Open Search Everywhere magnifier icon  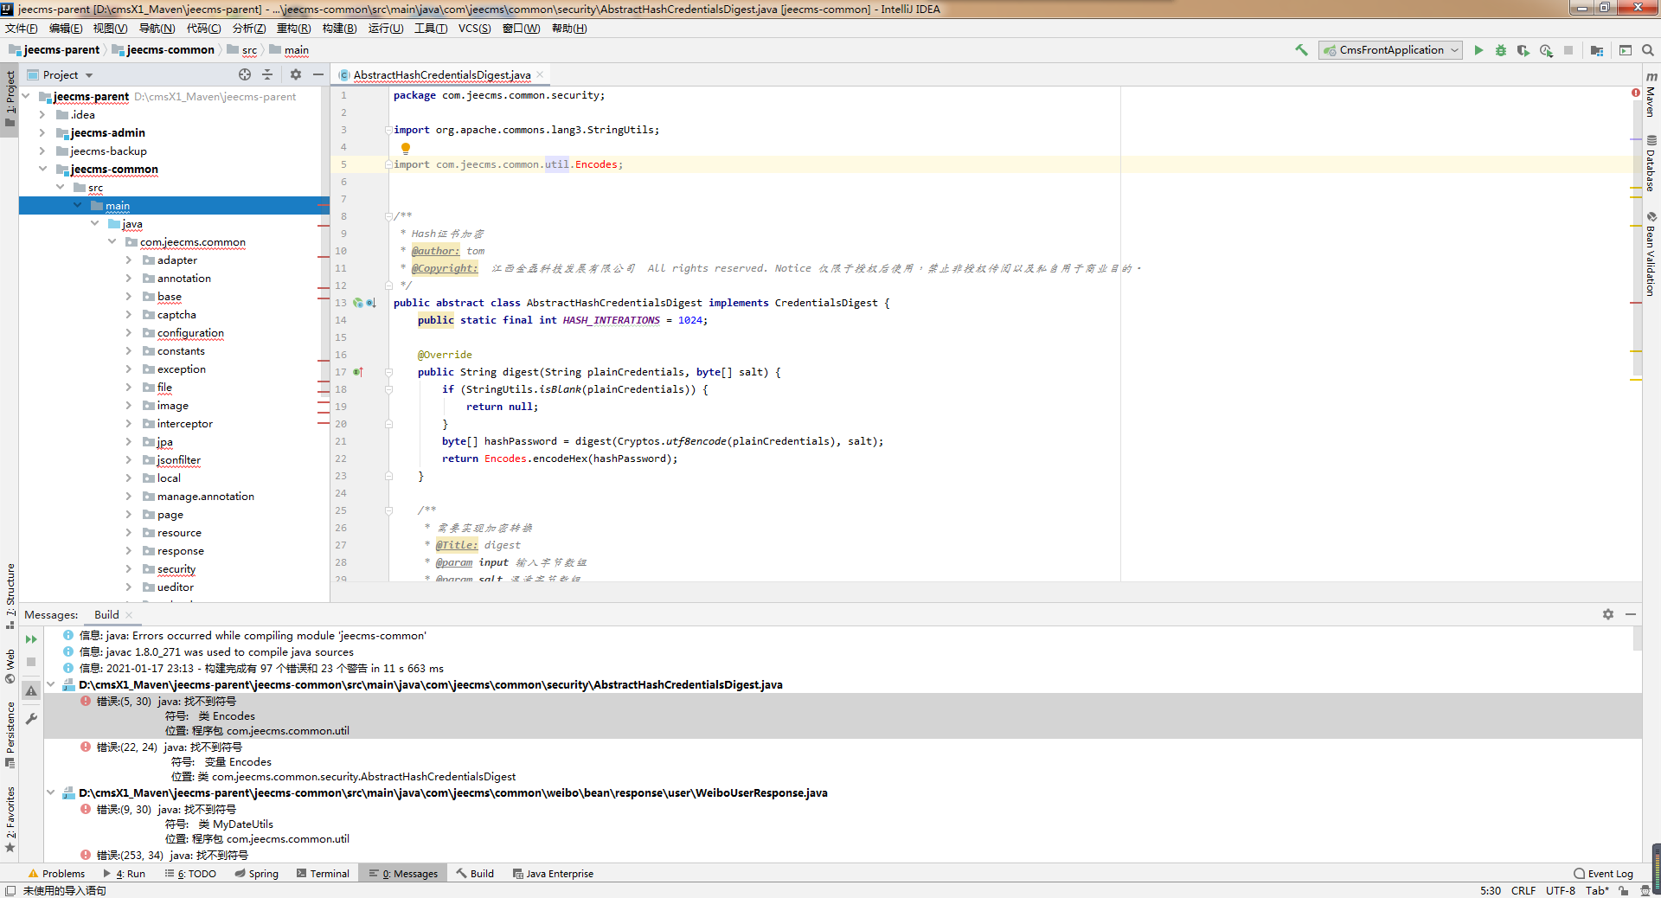tap(1648, 50)
